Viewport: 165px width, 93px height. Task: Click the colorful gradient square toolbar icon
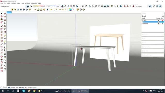tap(70, 10)
